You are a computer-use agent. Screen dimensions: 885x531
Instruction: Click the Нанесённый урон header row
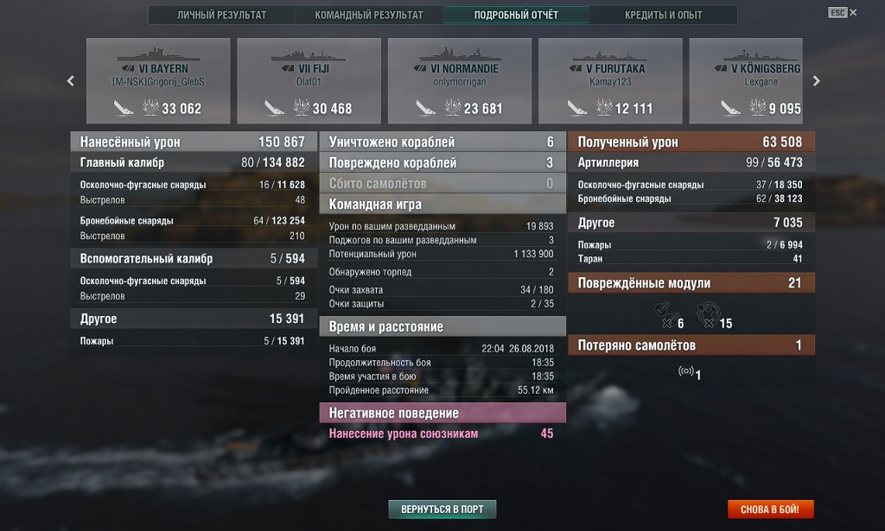point(193,142)
